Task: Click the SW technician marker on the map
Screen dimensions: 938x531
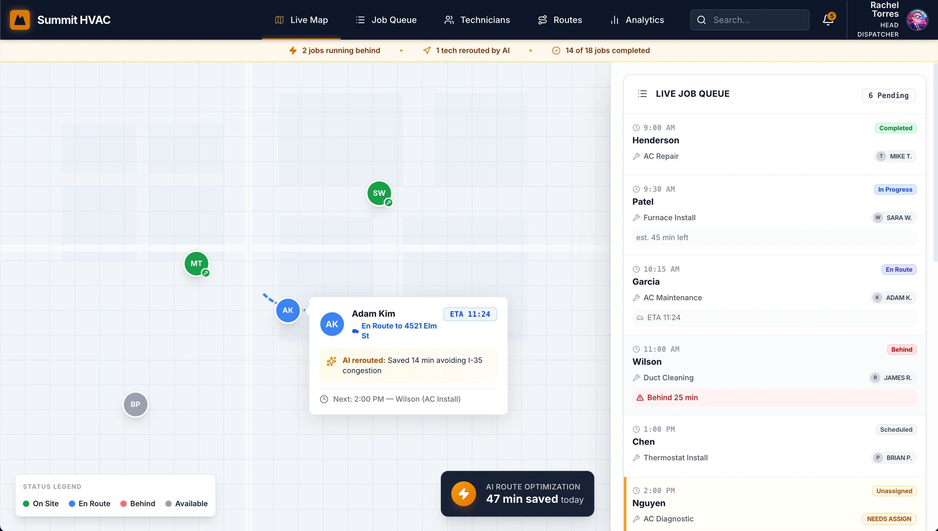Action: (378, 193)
